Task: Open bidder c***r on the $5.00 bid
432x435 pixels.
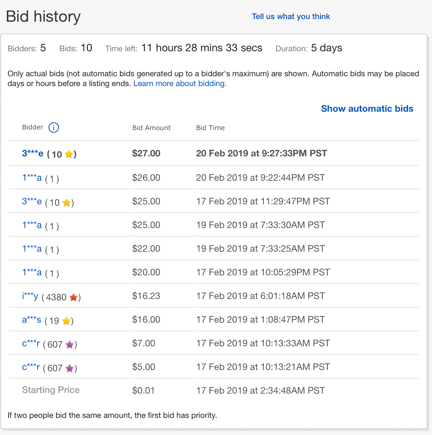Action: click(x=31, y=367)
